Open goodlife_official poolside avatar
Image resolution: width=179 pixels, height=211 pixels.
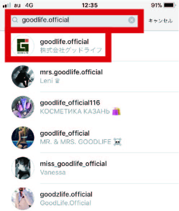tap(23, 137)
